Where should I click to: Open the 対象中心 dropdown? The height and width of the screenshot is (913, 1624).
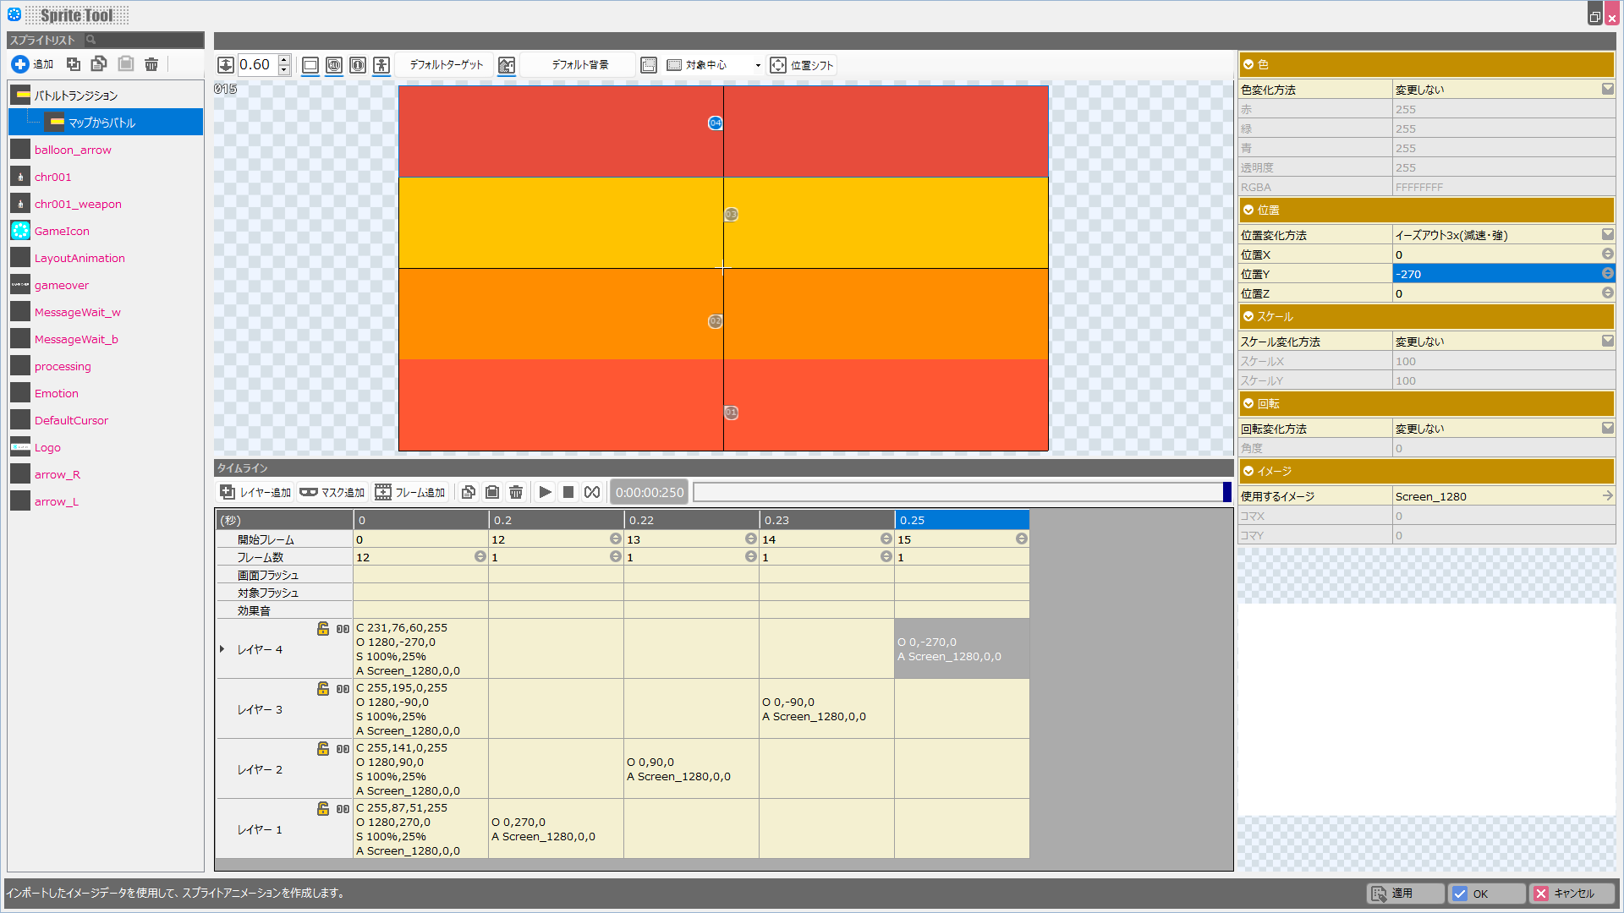tap(757, 65)
